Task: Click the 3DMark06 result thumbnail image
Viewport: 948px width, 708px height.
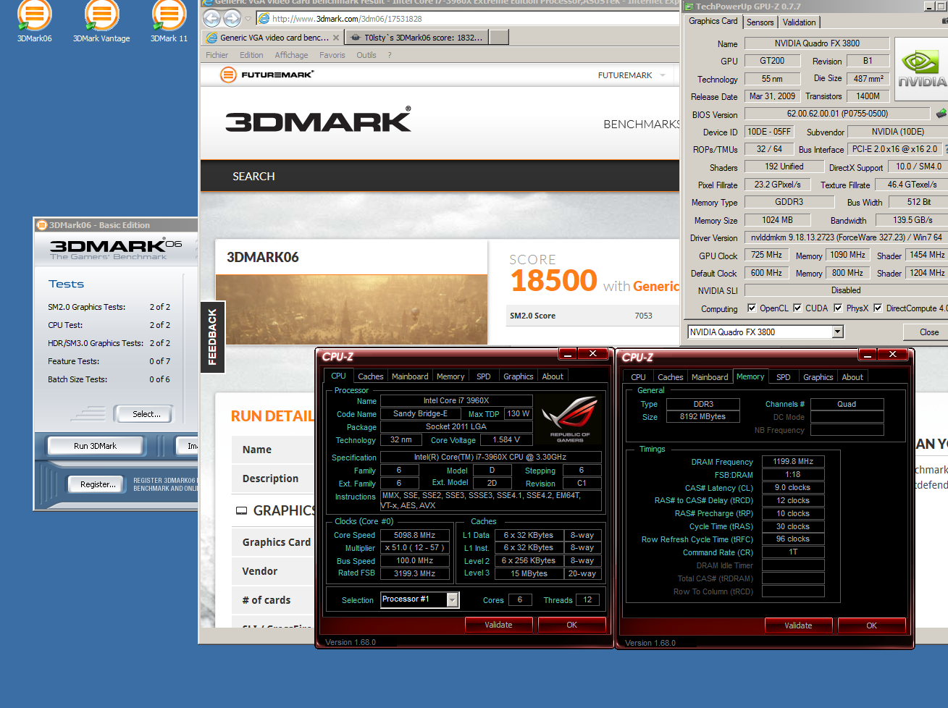Action: [x=352, y=309]
